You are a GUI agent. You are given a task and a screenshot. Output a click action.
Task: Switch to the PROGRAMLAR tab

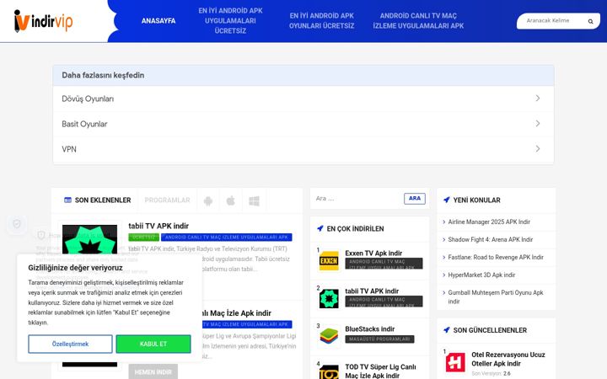[167, 200]
